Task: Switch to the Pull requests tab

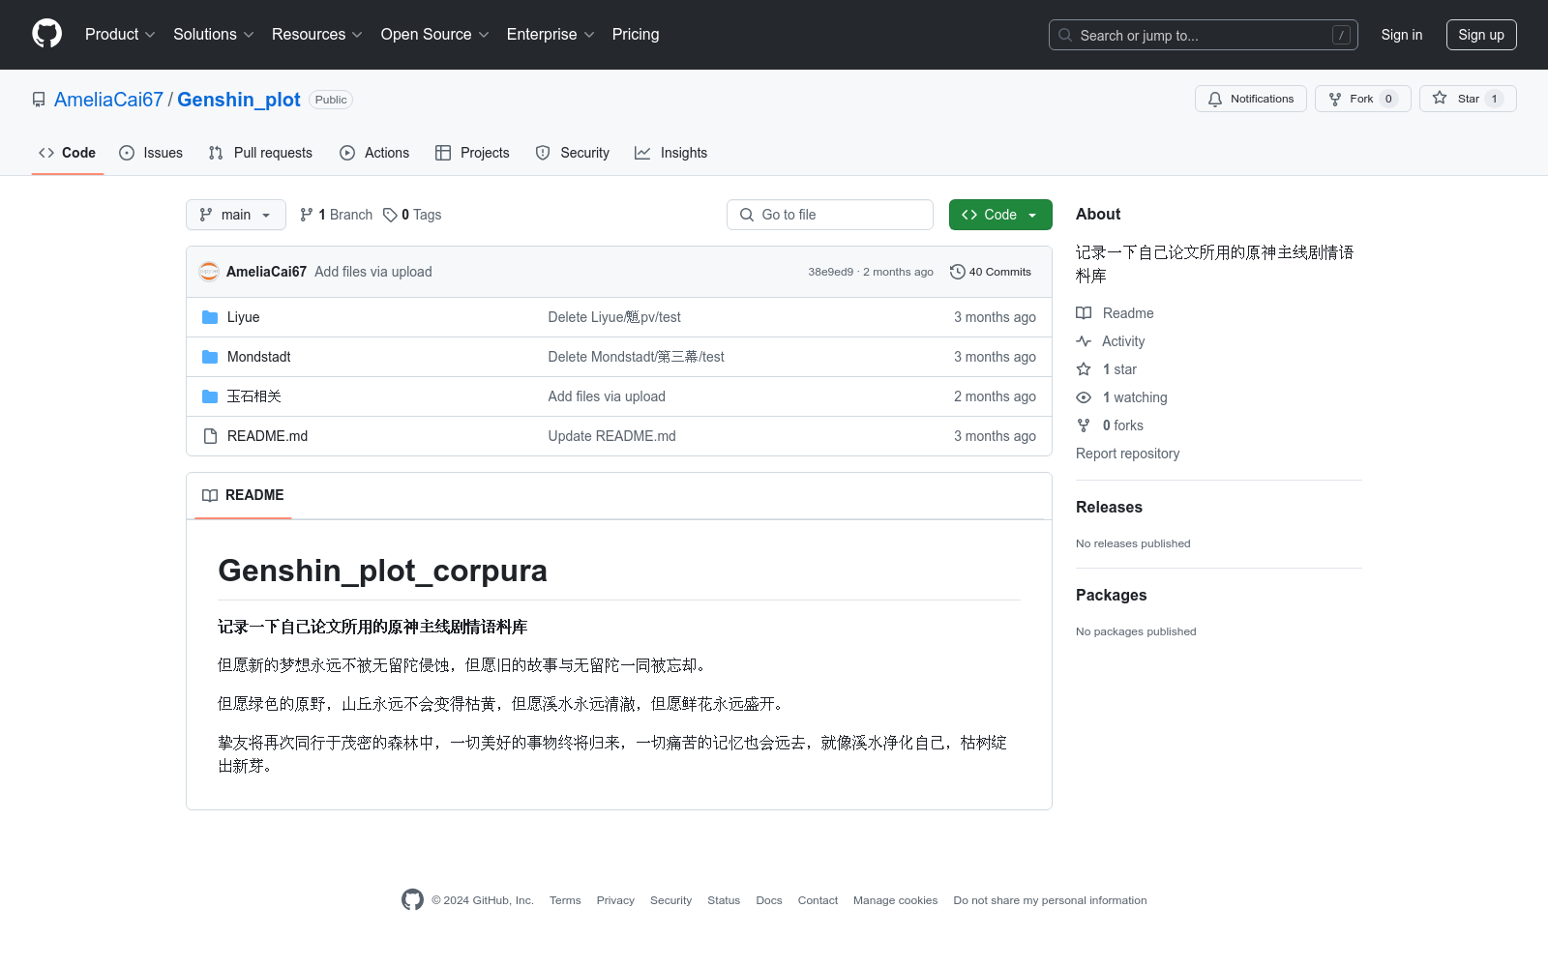Action: (260, 153)
